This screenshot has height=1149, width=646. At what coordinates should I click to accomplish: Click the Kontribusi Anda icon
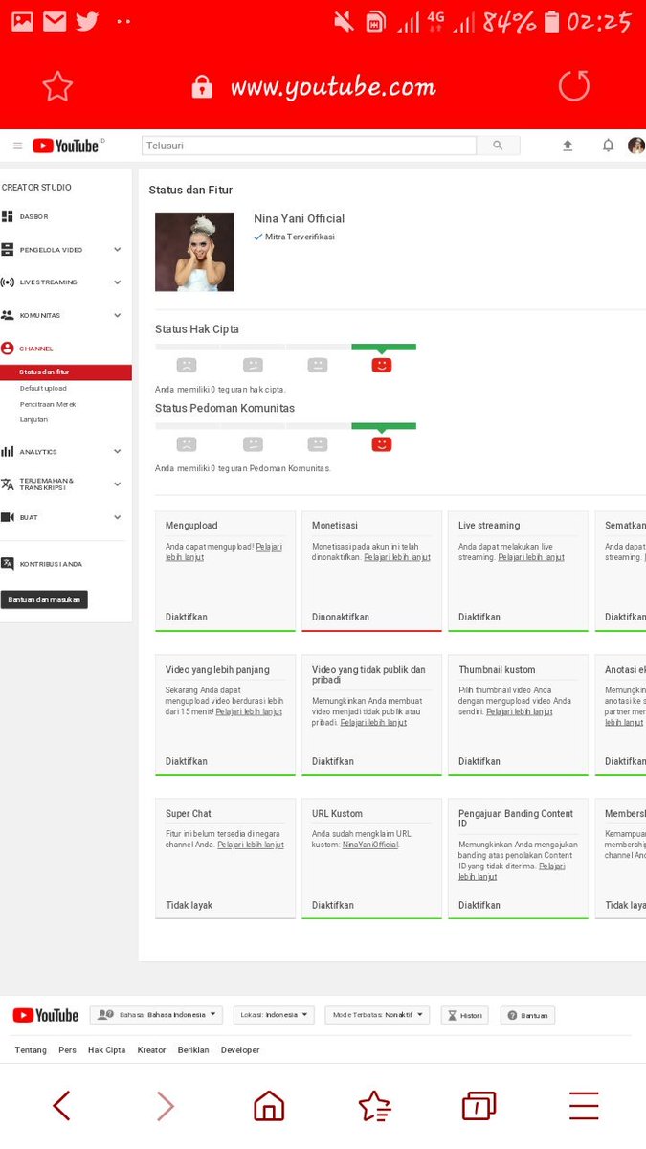coord(8,564)
